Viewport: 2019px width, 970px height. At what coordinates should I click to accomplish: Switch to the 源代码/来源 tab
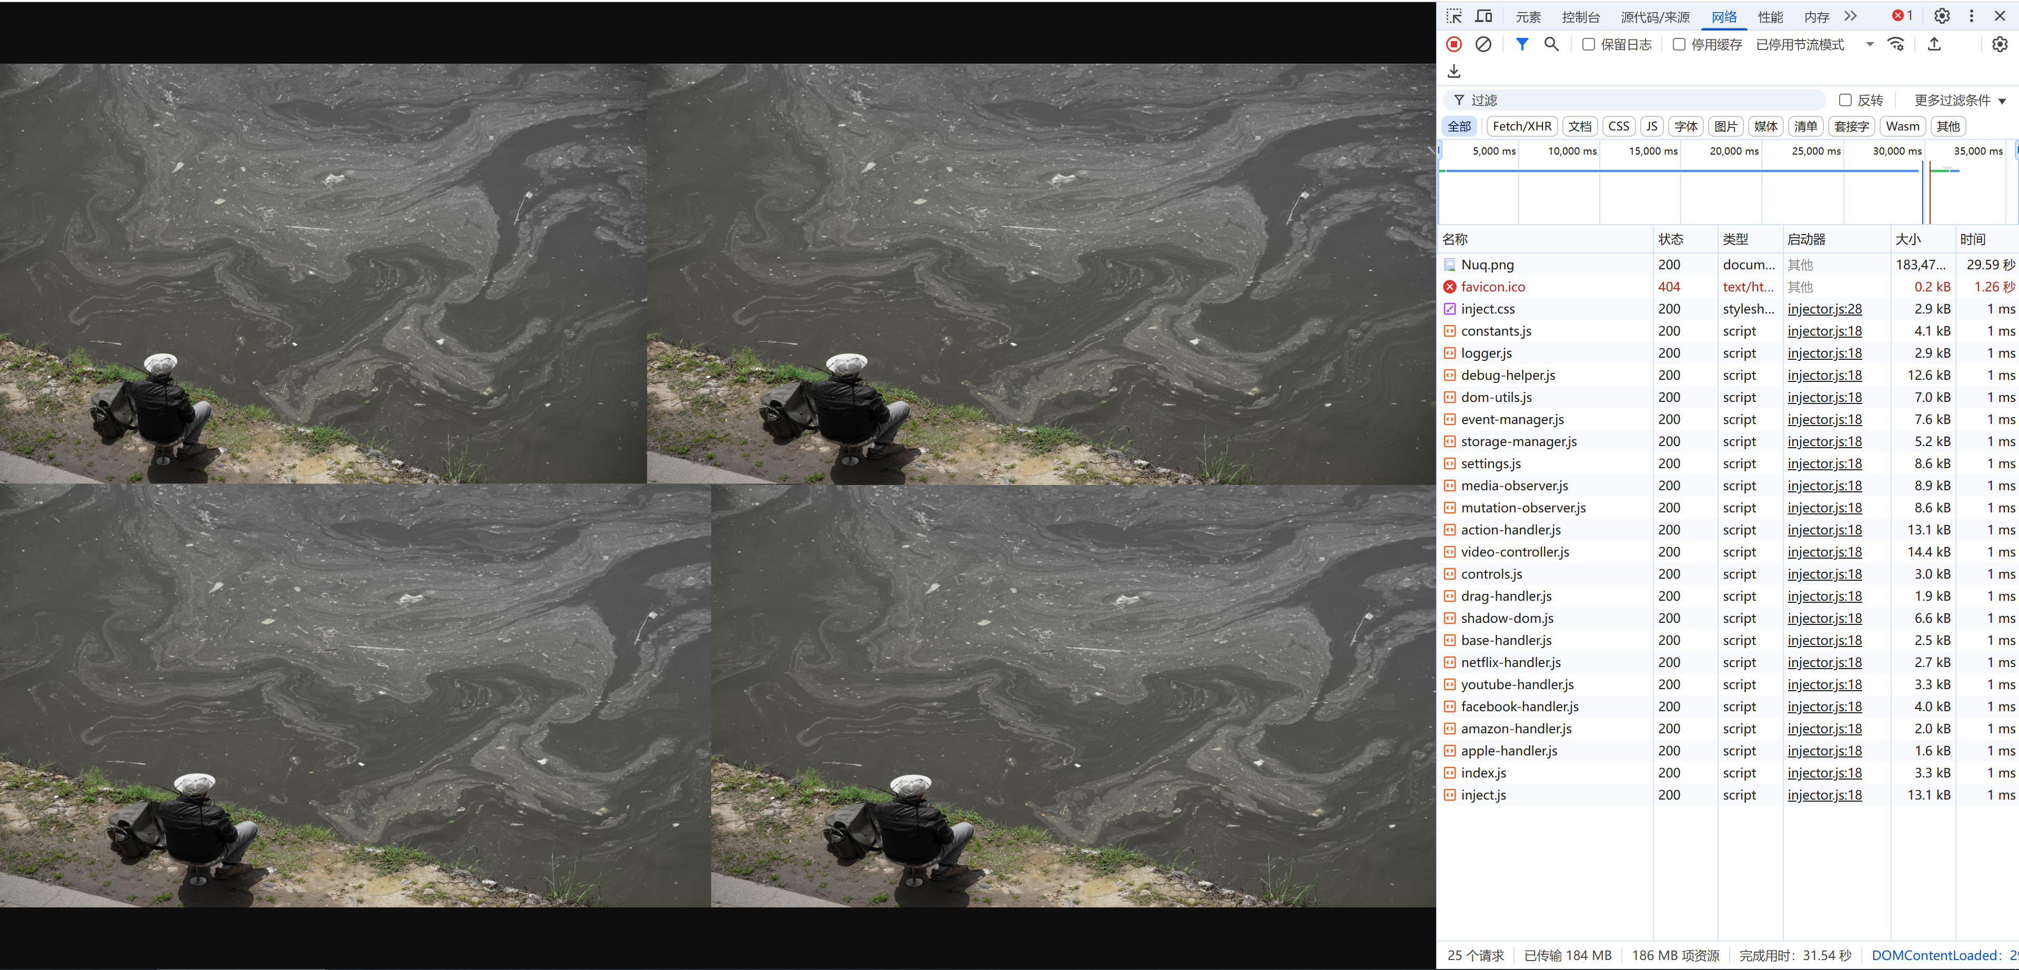click(1654, 17)
